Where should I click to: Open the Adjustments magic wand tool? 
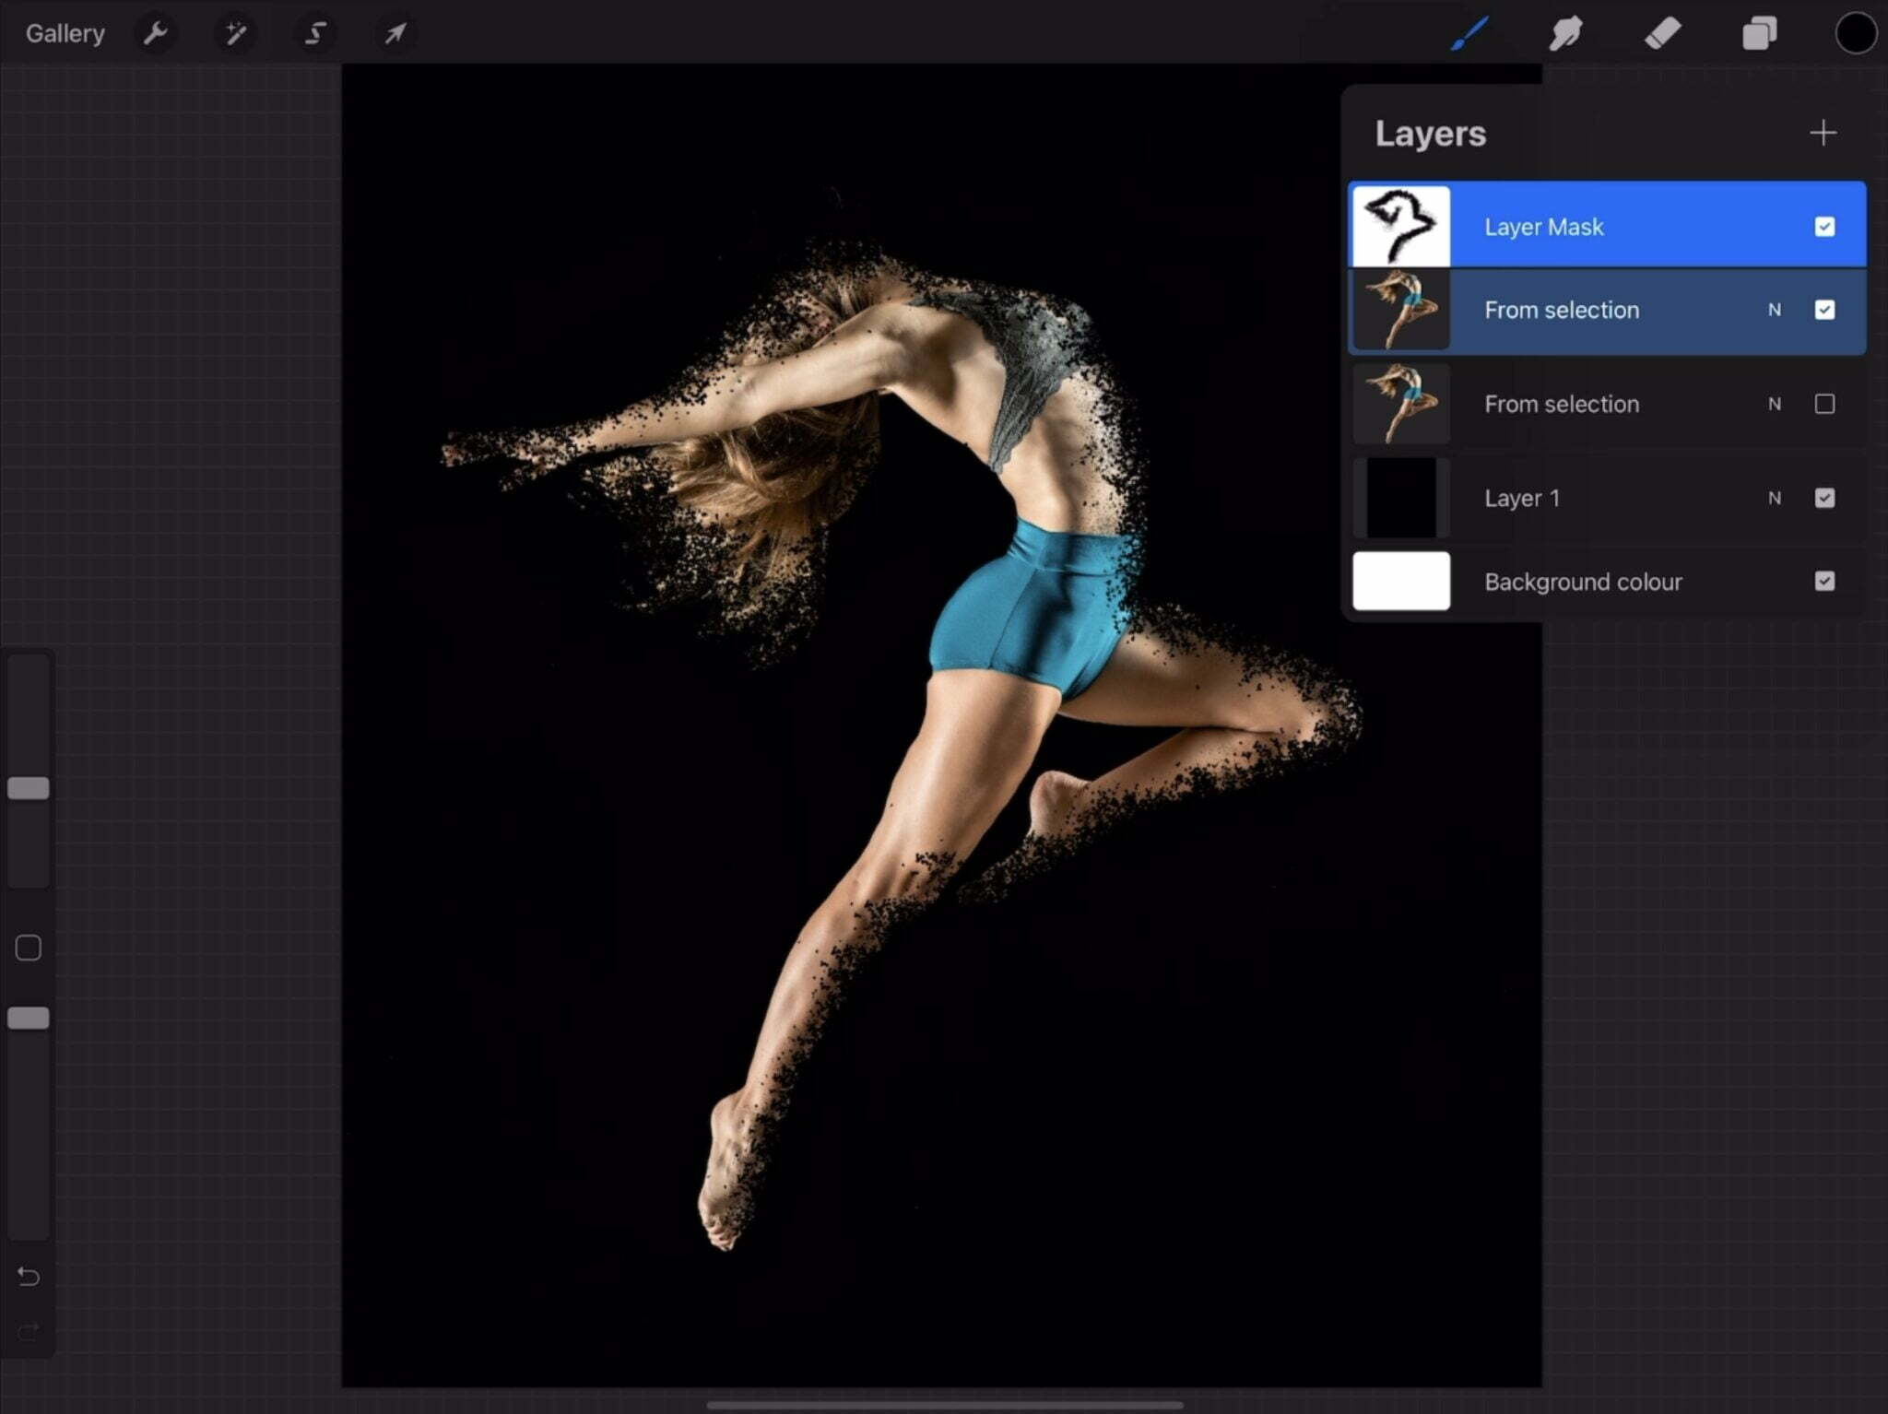pos(235,33)
